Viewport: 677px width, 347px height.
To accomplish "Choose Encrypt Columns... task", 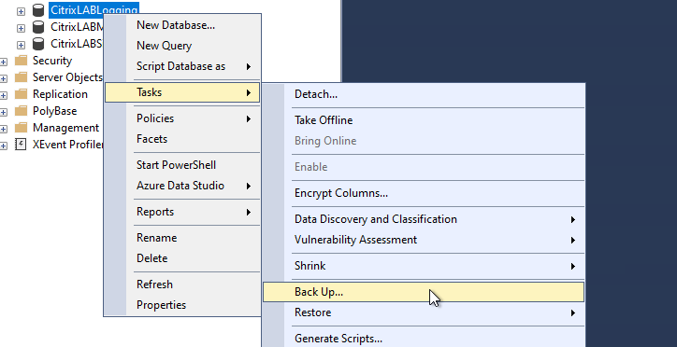I will [423, 193].
